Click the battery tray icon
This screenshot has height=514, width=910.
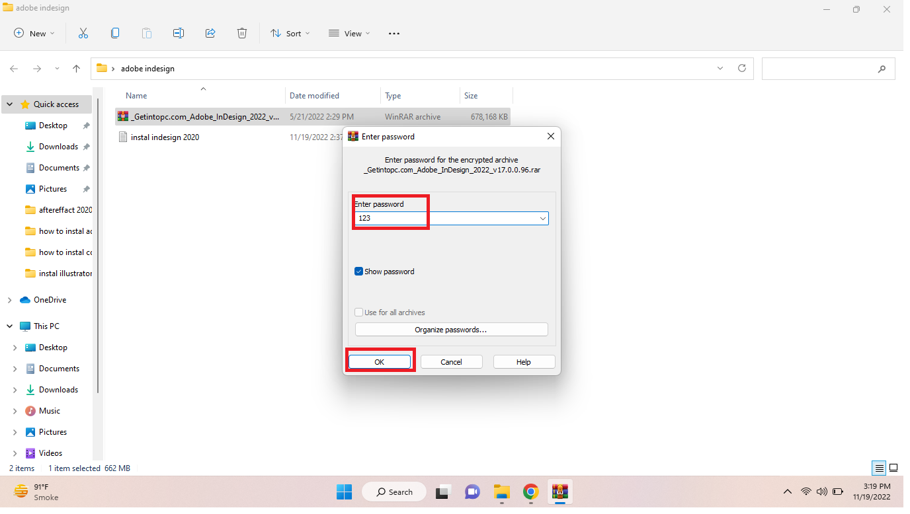pyautogui.click(x=838, y=492)
